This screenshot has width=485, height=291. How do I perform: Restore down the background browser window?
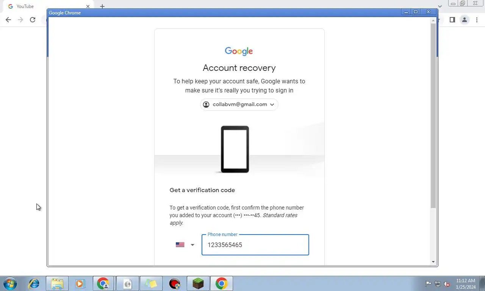462,3
